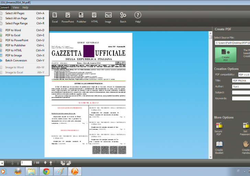Expand the PDF compatibility dropdown
The width and height of the screenshot is (250, 176).
pyautogui.click(x=244, y=74)
